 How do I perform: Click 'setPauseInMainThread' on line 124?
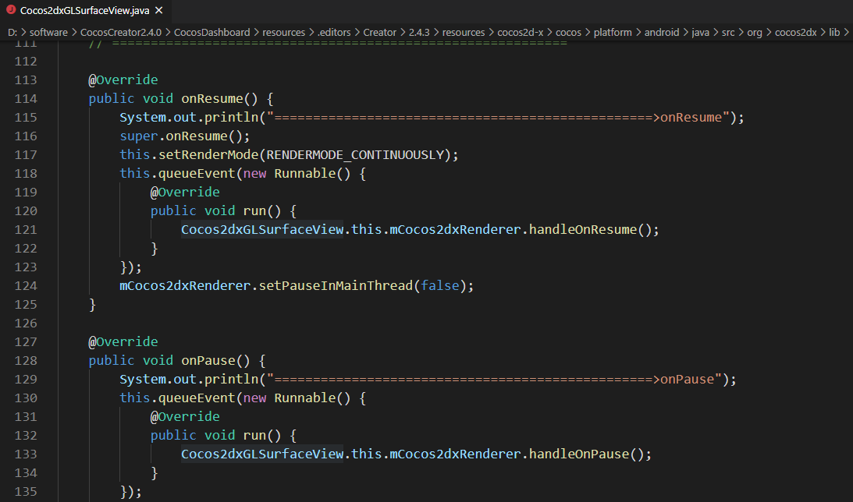pyautogui.click(x=336, y=286)
